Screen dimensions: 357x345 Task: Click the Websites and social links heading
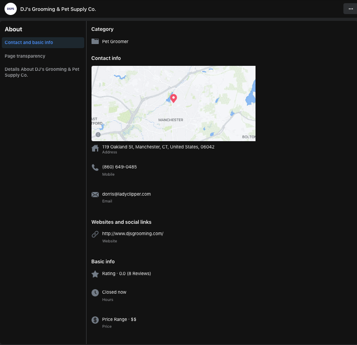[x=121, y=222]
